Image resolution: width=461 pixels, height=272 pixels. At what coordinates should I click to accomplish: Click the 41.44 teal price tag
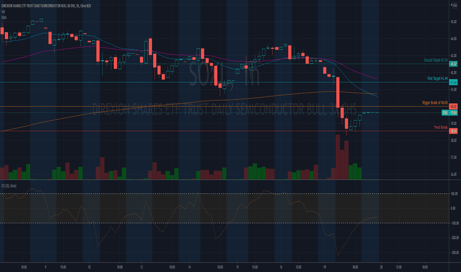click(x=454, y=82)
